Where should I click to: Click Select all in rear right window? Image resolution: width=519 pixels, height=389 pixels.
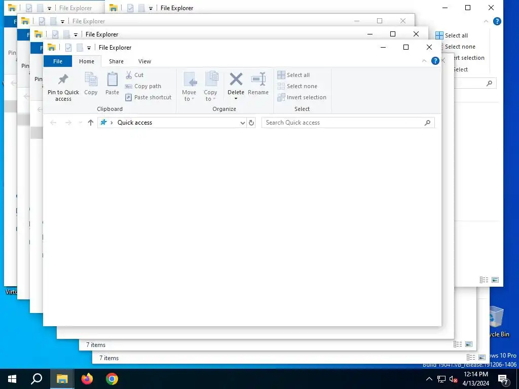452,35
